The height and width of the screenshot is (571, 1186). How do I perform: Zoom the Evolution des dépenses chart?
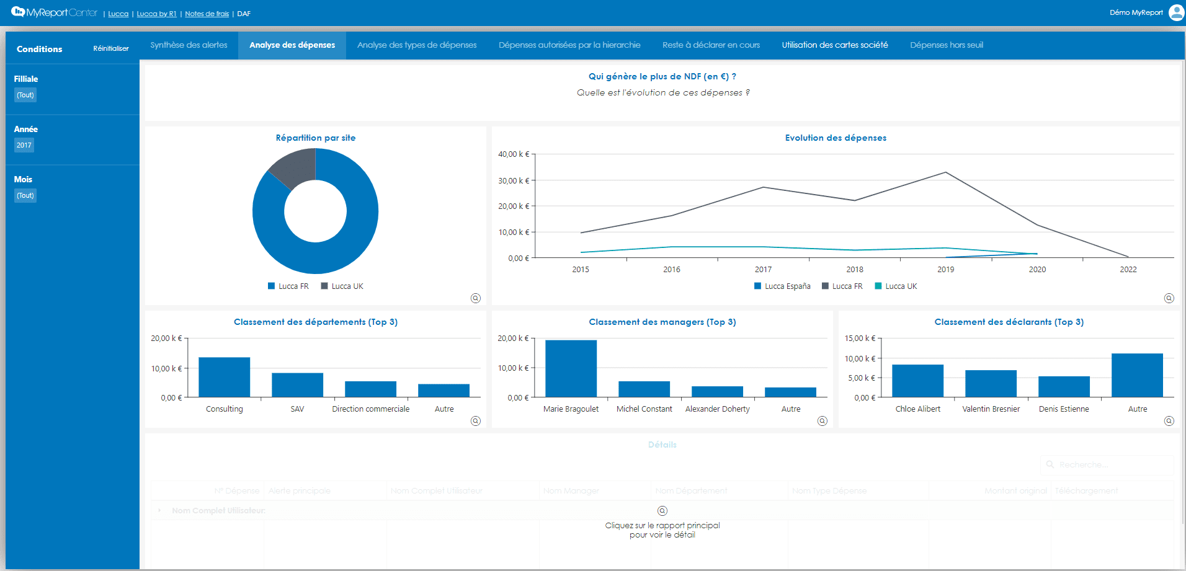click(1169, 298)
